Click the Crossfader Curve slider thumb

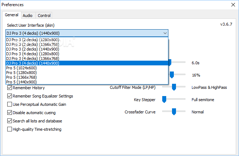174,112
